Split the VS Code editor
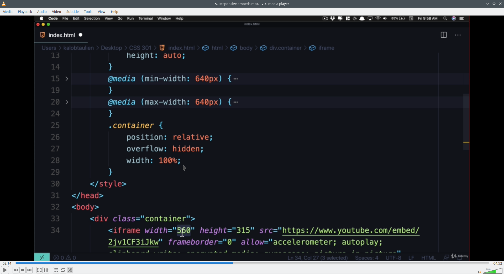This screenshot has width=504, height=274. 444,35
